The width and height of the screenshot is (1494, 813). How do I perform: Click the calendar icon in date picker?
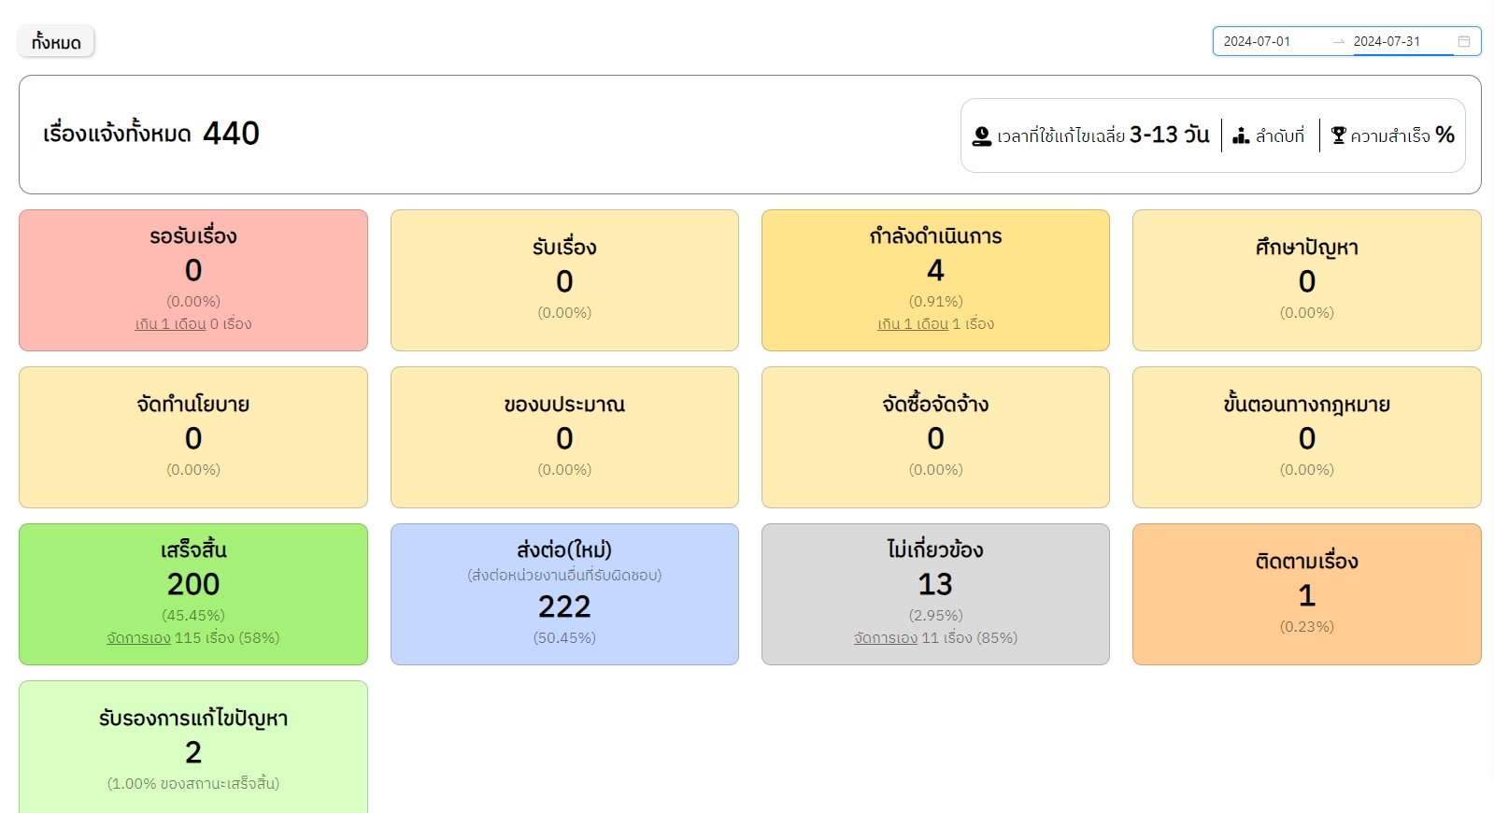tap(1463, 41)
